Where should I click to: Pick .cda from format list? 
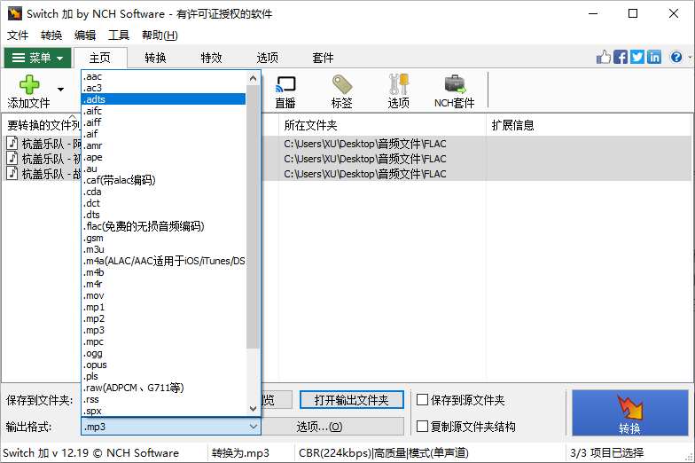click(x=163, y=192)
